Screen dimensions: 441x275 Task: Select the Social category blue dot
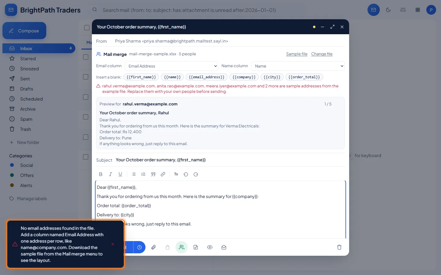(x=12, y=165)
